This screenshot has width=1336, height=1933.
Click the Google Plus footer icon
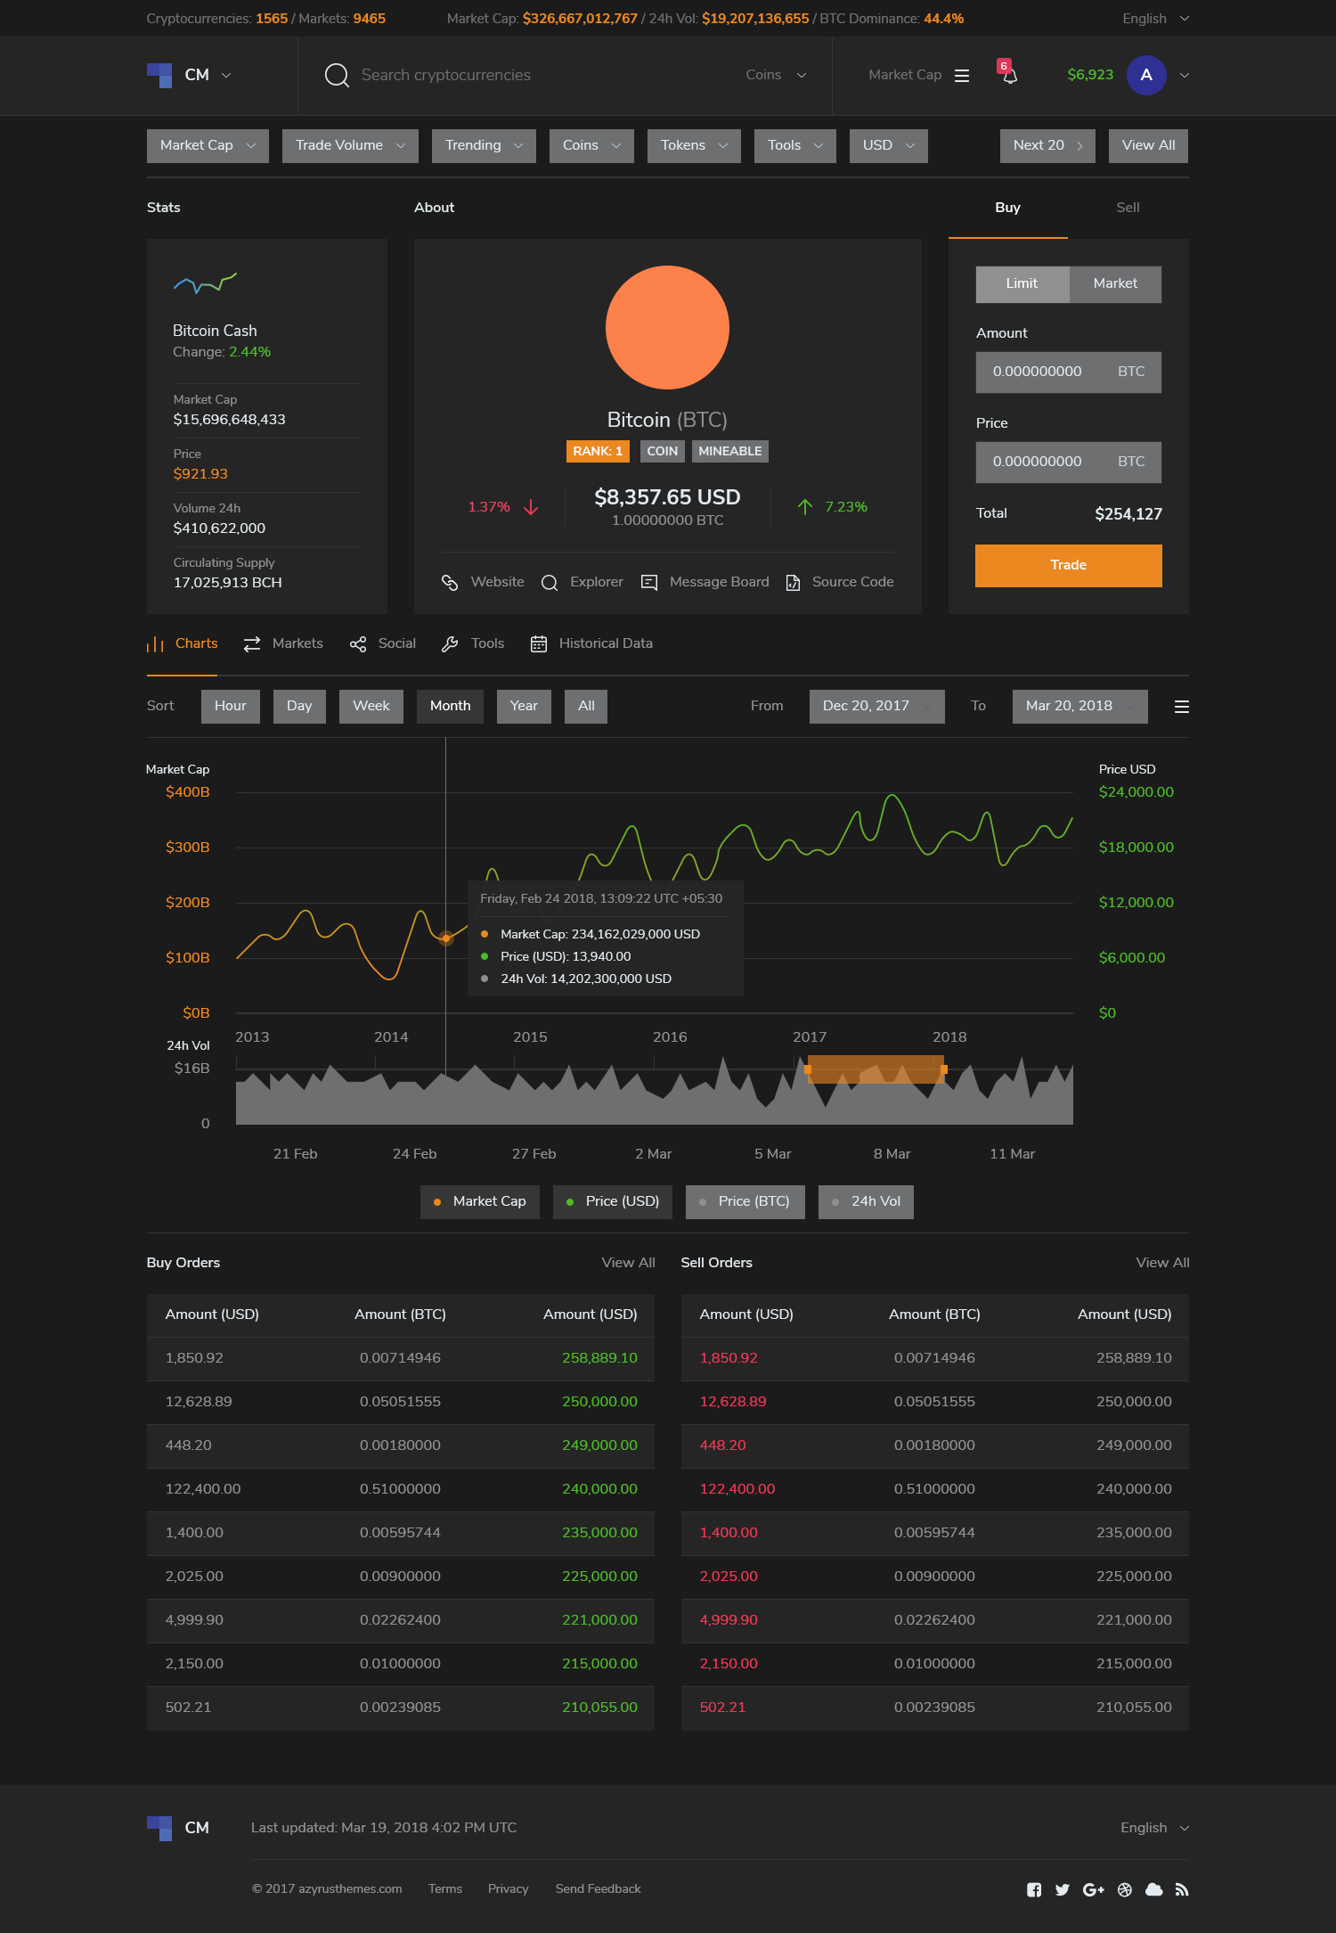tap(1094, 1889)
